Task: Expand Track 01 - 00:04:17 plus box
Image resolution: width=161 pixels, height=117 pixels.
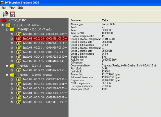Action: [x=12, y=70]
